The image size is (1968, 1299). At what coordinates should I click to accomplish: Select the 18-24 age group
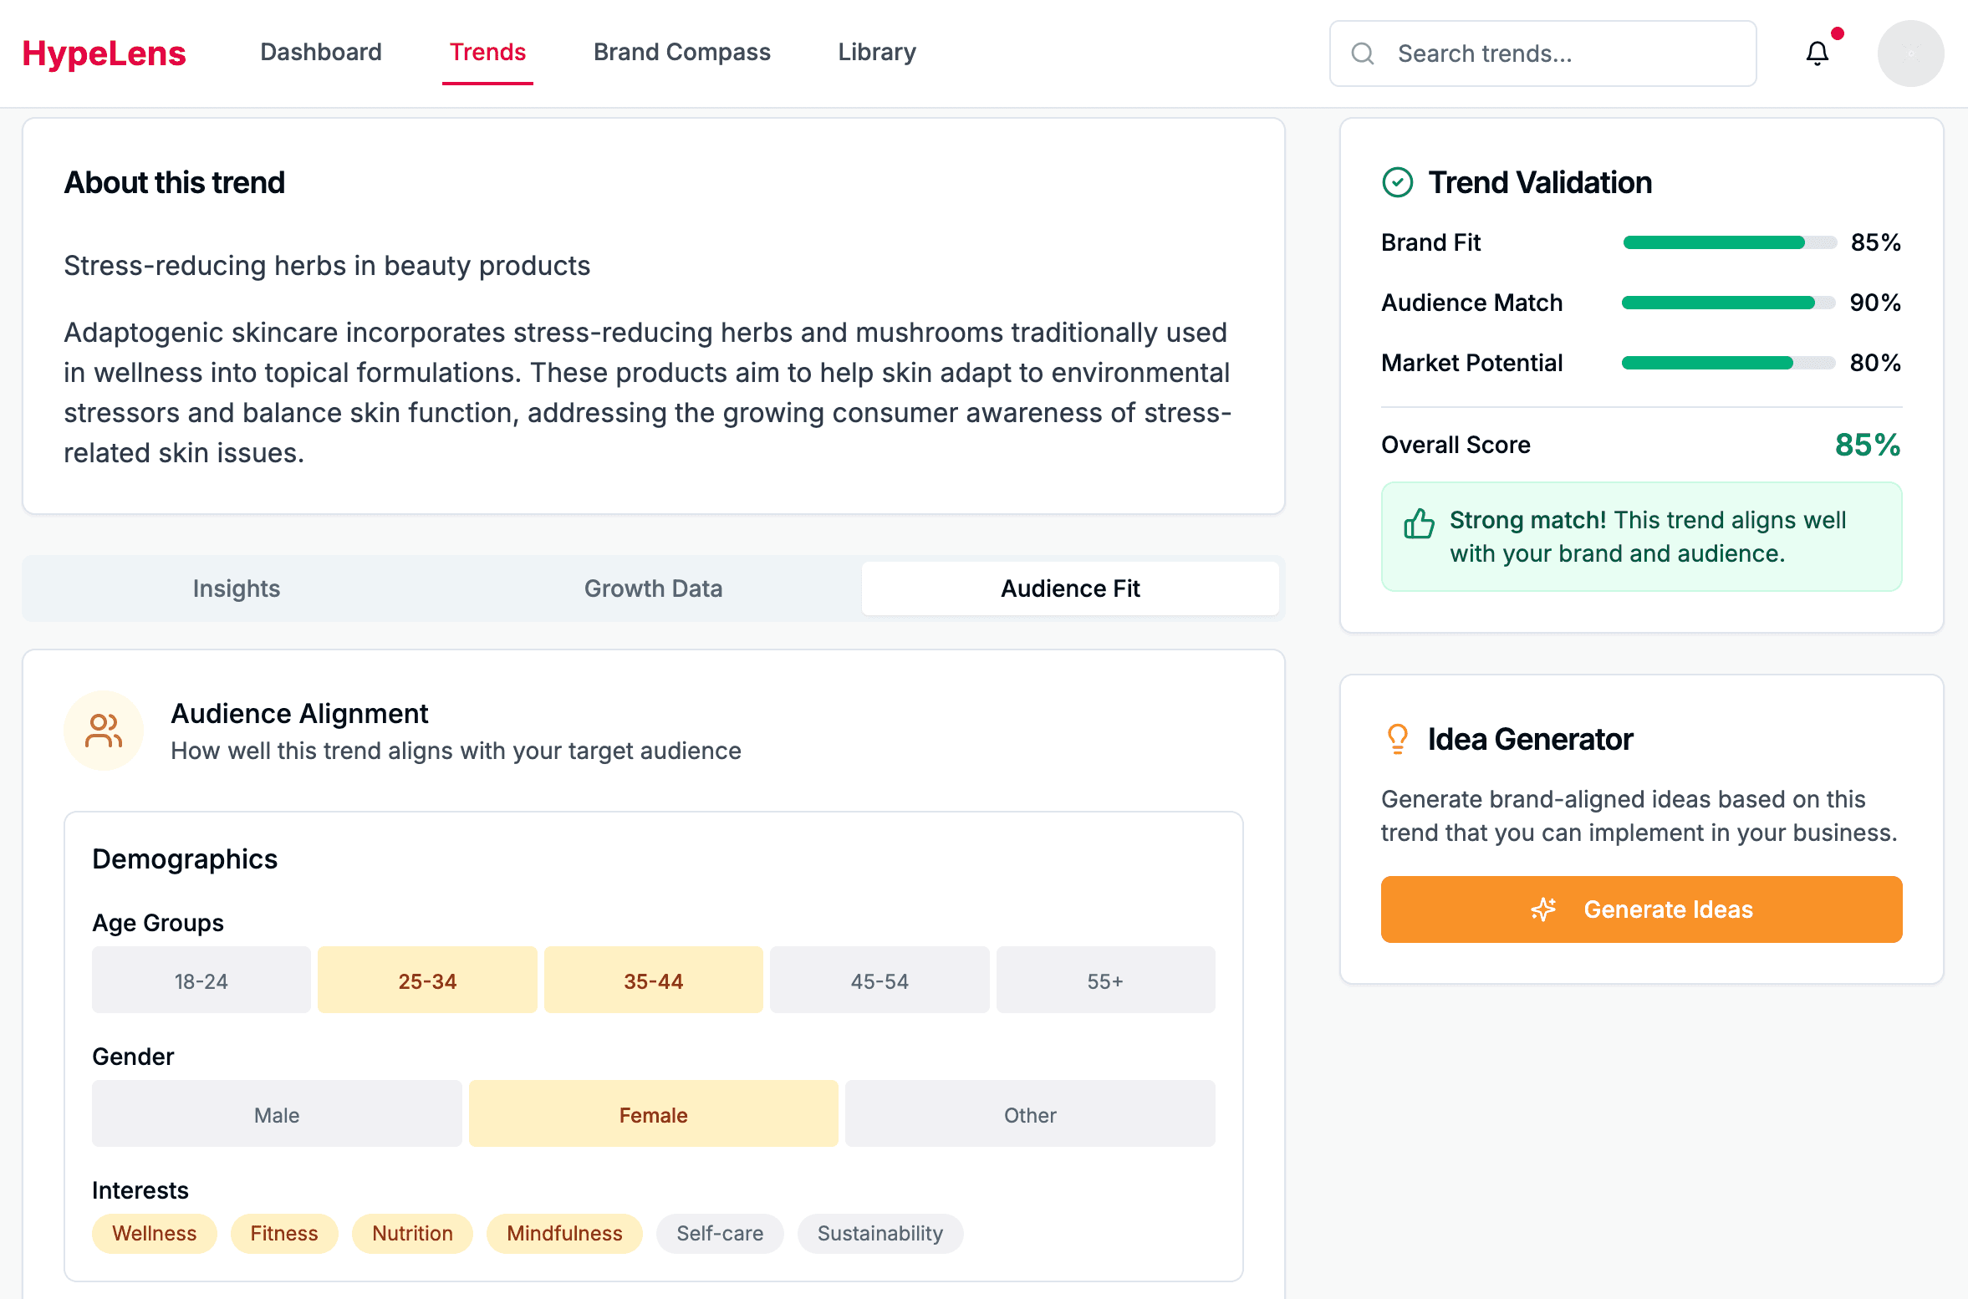(201, 980)
